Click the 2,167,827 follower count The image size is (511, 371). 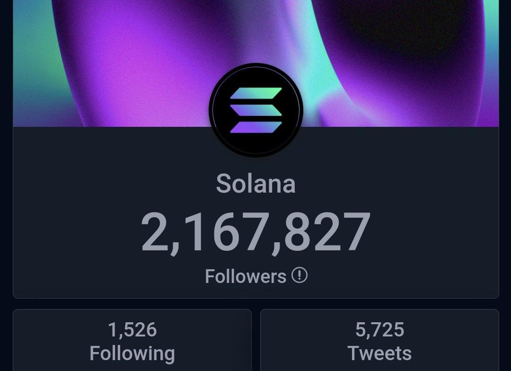coord(256,232)
